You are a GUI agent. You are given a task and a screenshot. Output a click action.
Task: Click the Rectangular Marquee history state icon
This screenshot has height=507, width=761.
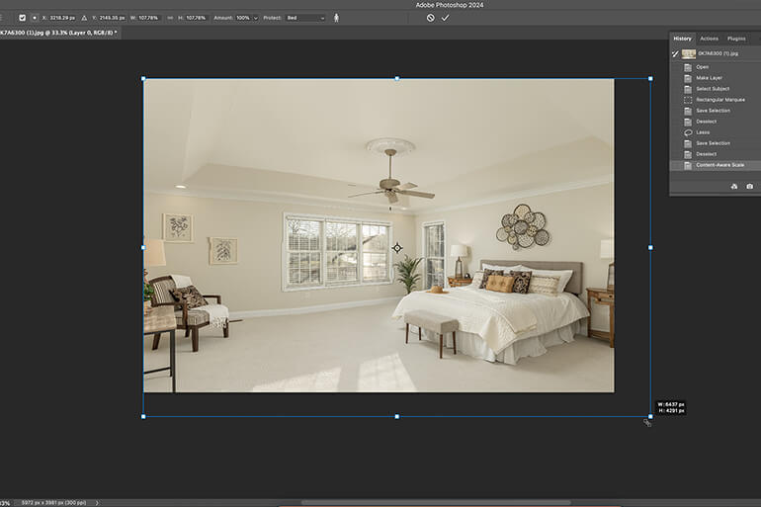(688, 100)
